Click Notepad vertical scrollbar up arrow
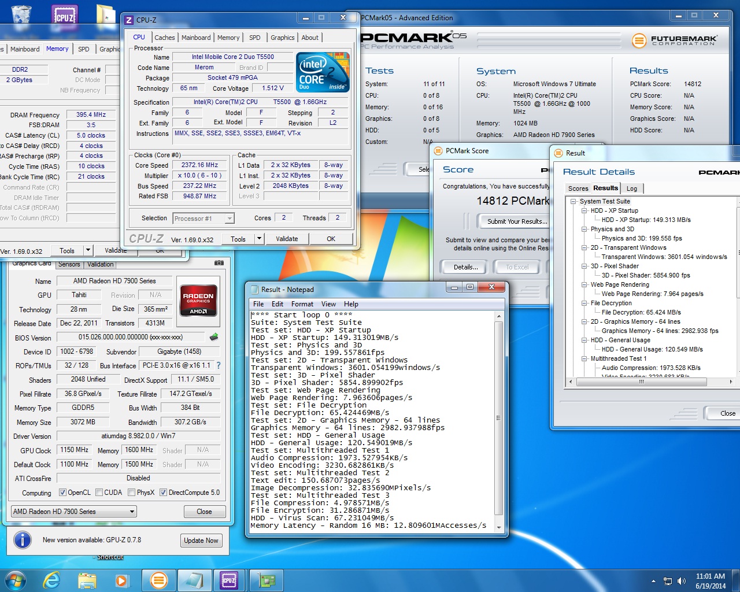 pos(499,316)
